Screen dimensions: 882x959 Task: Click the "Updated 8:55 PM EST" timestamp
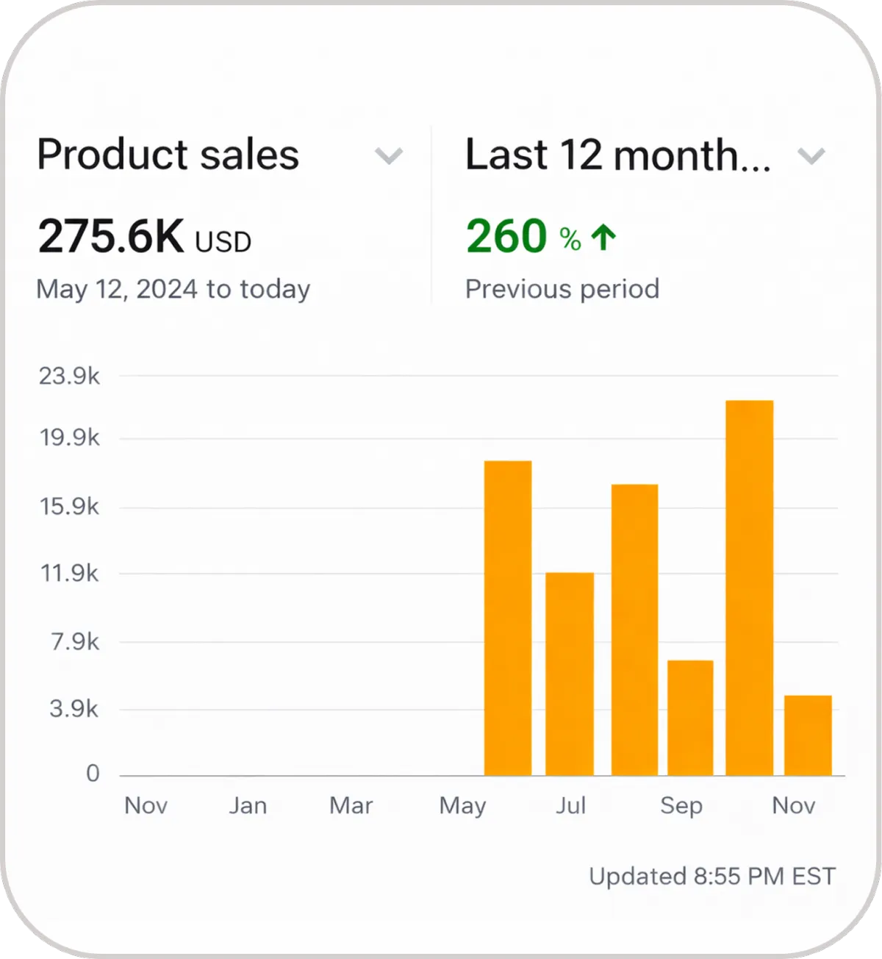[712, 876]
